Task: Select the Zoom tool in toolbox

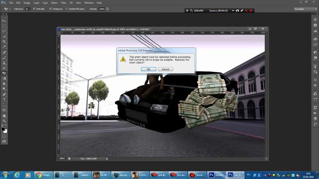Action: (4, 121)
